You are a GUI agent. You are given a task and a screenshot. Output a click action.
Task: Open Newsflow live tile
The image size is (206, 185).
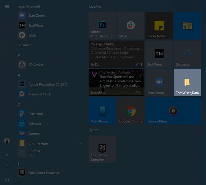tap(116, 83)
